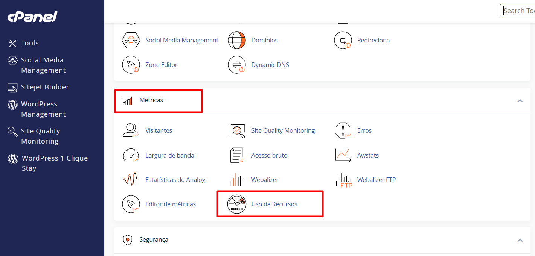535x256 pixels.
Task: Collapse the Segurança section
Action: pos(520,239)
